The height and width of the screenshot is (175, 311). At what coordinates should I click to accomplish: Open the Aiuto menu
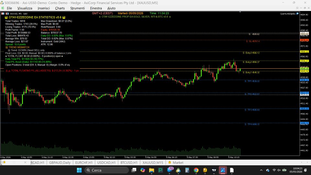pos(111,8)
